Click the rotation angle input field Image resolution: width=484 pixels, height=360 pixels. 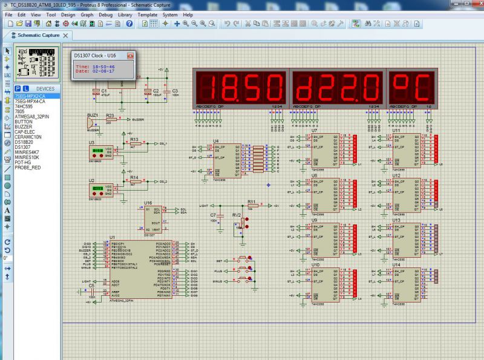tap(7, 258)
